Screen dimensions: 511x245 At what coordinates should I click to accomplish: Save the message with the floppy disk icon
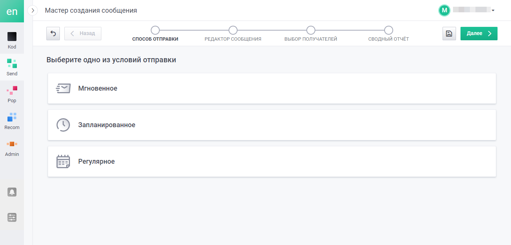(449, 34)
